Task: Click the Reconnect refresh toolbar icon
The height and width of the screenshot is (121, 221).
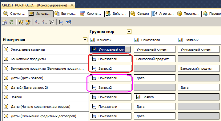Action: tap(11, 22)
